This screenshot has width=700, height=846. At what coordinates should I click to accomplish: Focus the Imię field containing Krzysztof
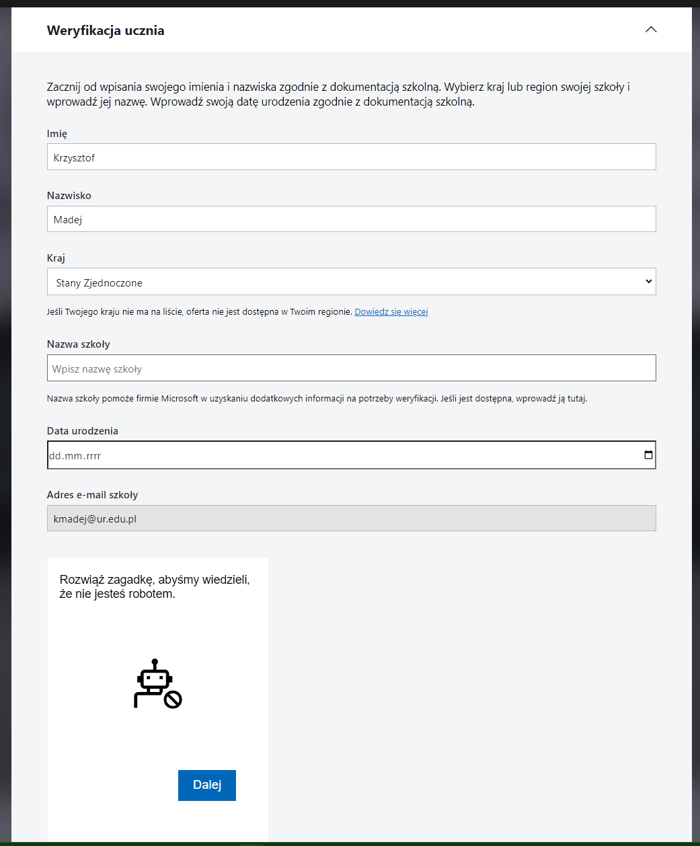pyautogui.click(x=351, y=157)
